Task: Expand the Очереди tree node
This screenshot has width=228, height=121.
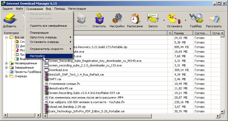Action: [x=7, y=76]
